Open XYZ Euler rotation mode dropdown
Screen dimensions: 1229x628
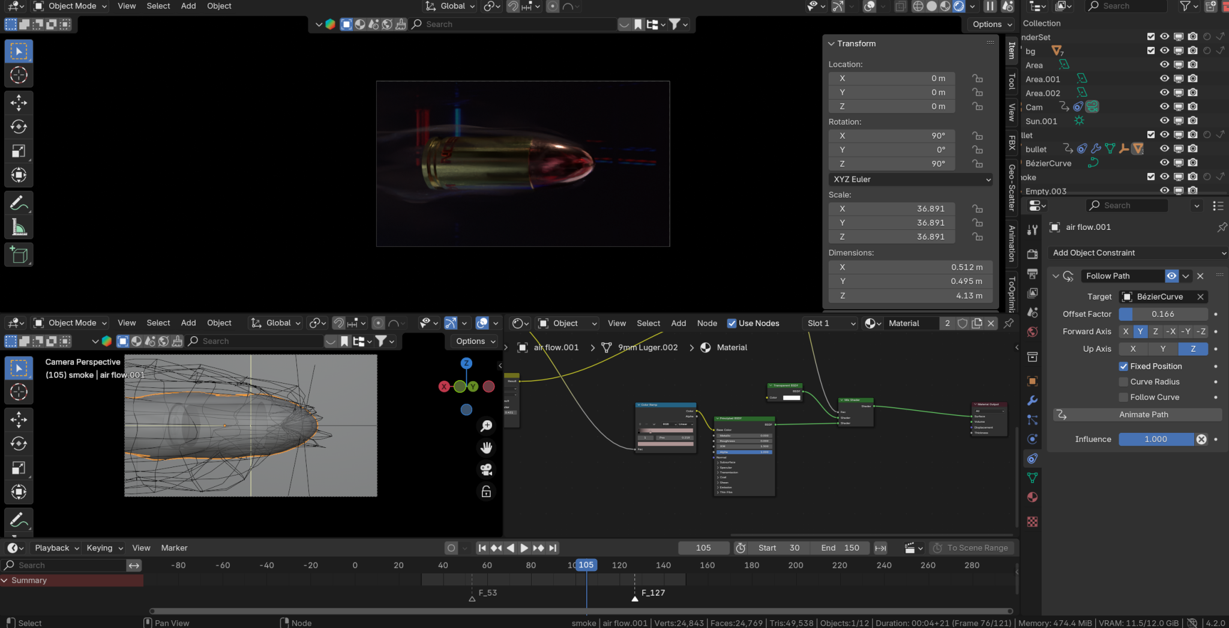tap(910, 180)
